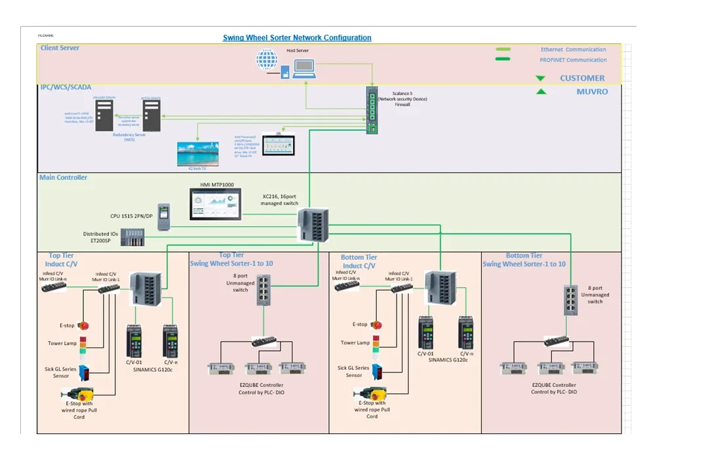Screen dimensions: 708x461
Task: Select the small blue server tower beside laptop
Action: click(x=285, y=72)
